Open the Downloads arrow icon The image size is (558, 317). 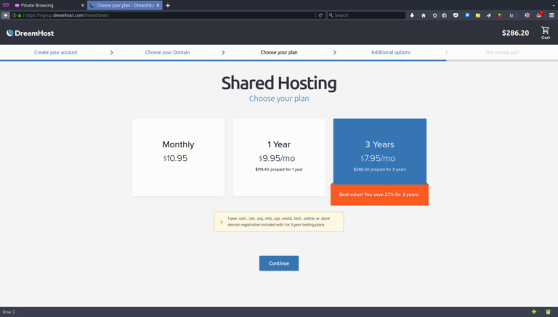coord(412,15)
